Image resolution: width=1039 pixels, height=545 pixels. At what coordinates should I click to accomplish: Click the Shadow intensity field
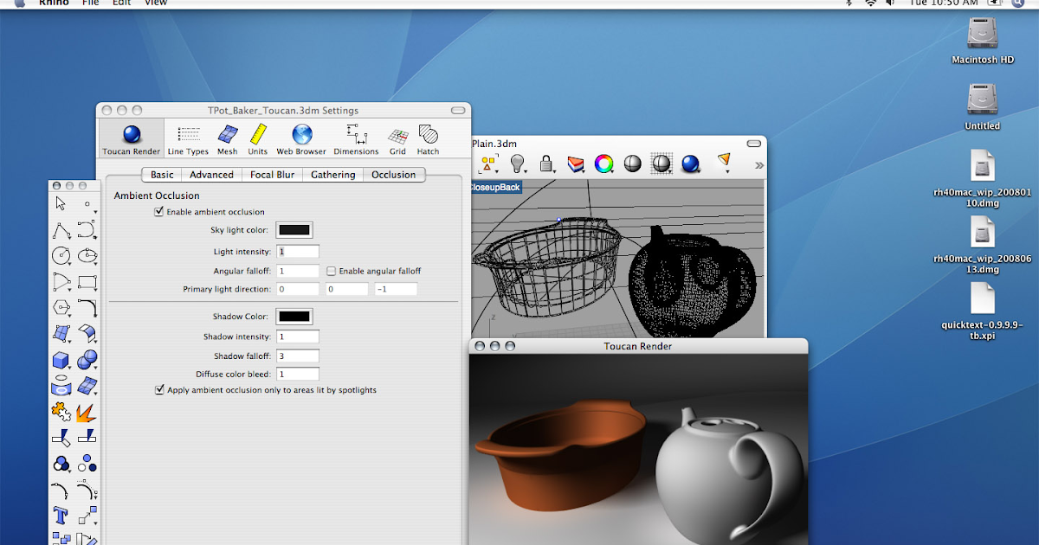click(x=298, y=337)
